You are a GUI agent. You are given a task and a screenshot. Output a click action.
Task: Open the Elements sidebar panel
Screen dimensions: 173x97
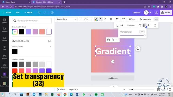4,30
